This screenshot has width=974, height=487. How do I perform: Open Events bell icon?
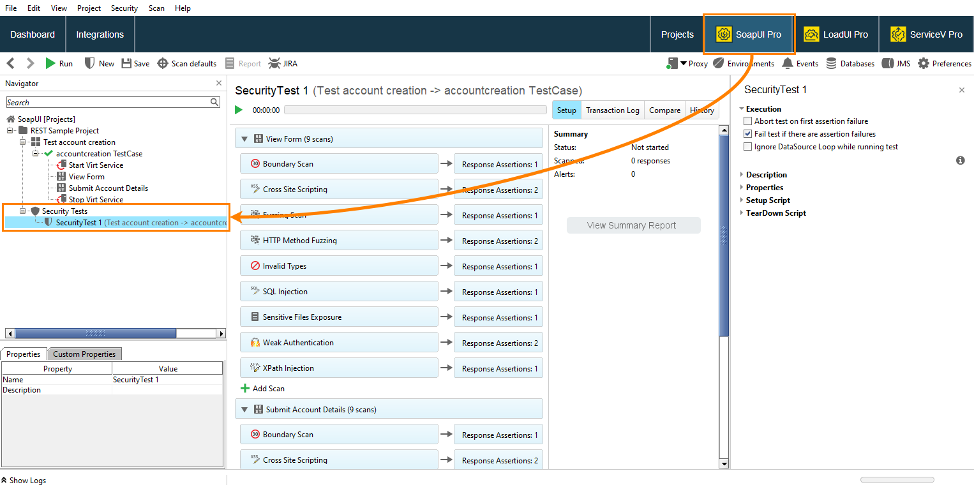788,63
